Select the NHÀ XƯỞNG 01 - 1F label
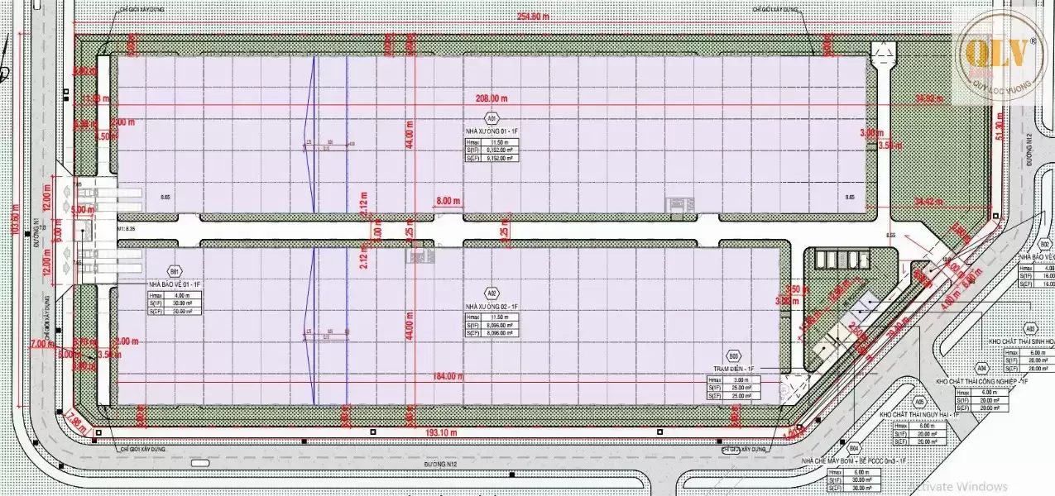The image size is (1055, 496). [x=492, y=131]
